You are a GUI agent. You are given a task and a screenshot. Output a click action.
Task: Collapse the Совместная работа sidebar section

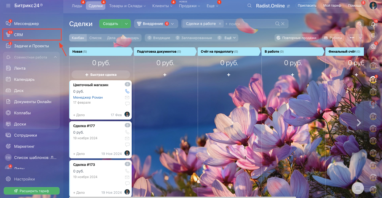pos(55,57)
